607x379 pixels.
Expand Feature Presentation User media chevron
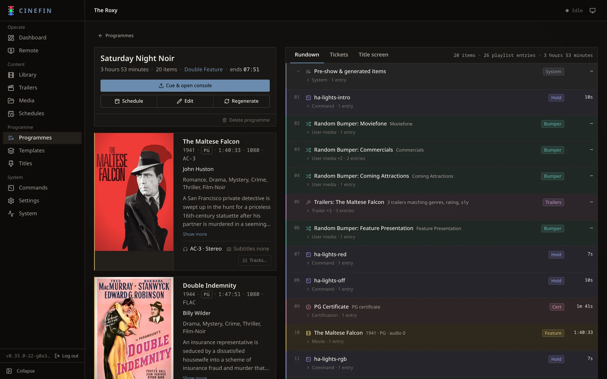click(x=308, y=237)
